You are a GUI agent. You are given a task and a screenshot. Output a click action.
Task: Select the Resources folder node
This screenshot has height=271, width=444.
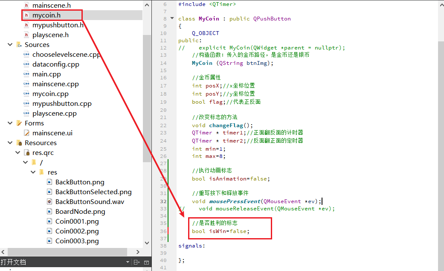[x=41, y=143]
